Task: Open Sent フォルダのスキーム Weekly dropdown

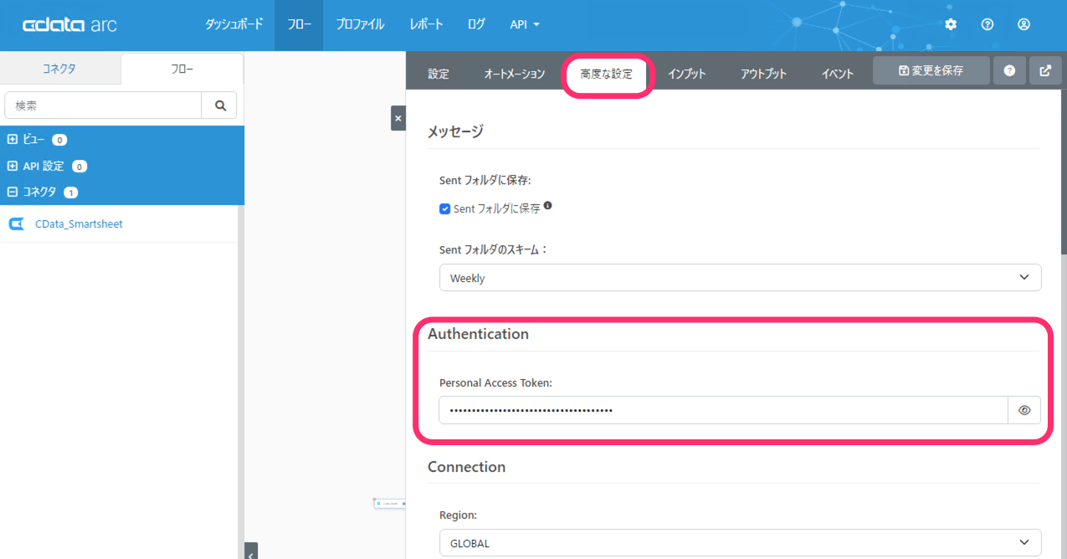Action: tap(740, 278)
